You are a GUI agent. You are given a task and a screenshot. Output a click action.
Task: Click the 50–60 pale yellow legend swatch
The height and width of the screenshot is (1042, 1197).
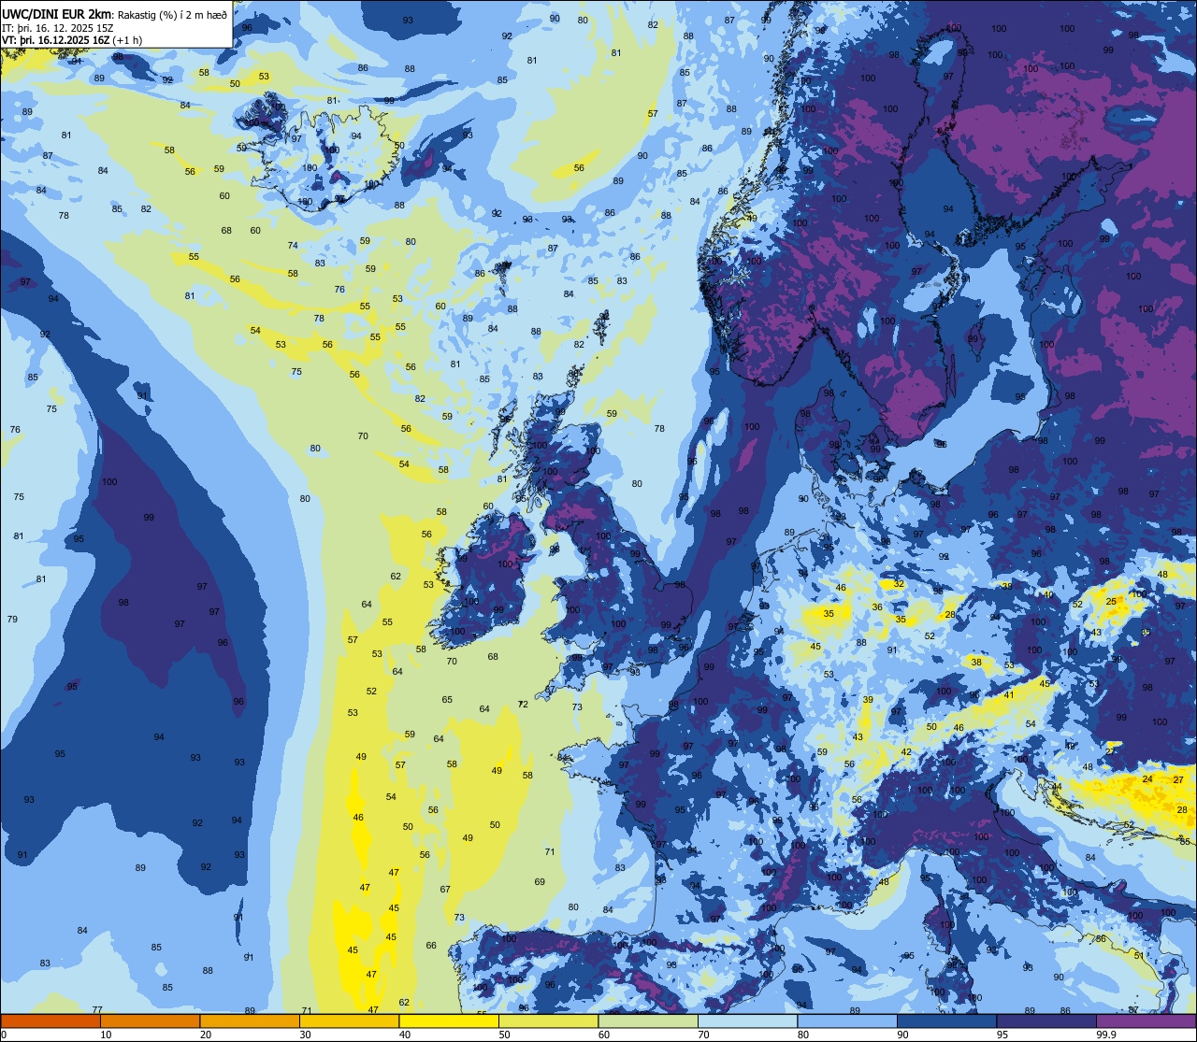pos(548,1021)
